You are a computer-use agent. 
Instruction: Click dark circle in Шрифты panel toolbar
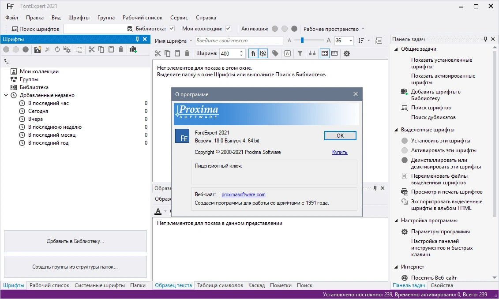tap(26, 49)
